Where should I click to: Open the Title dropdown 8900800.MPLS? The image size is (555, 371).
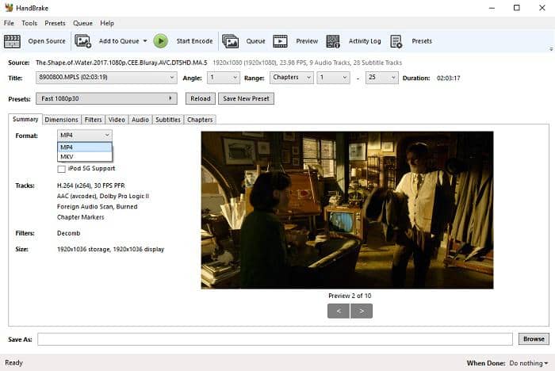pos(106,78)
